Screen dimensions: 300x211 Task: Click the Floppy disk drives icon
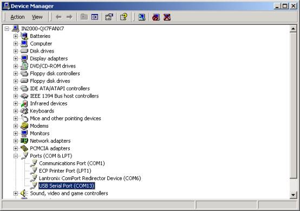pyautogui.click(x=24, y=81)
